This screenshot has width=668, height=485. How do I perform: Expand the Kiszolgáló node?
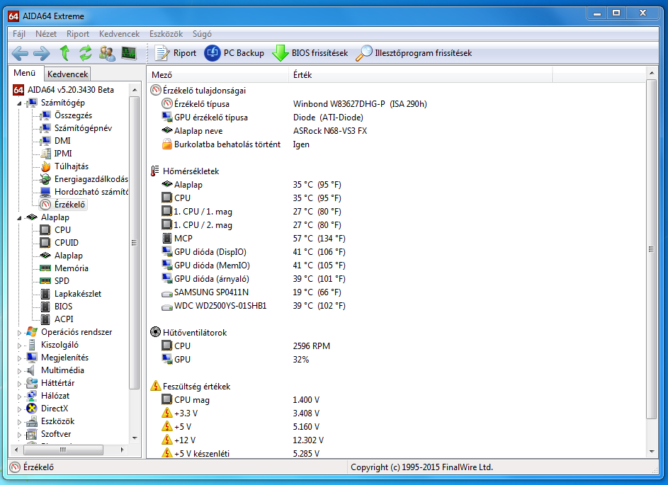coord(19,346)
